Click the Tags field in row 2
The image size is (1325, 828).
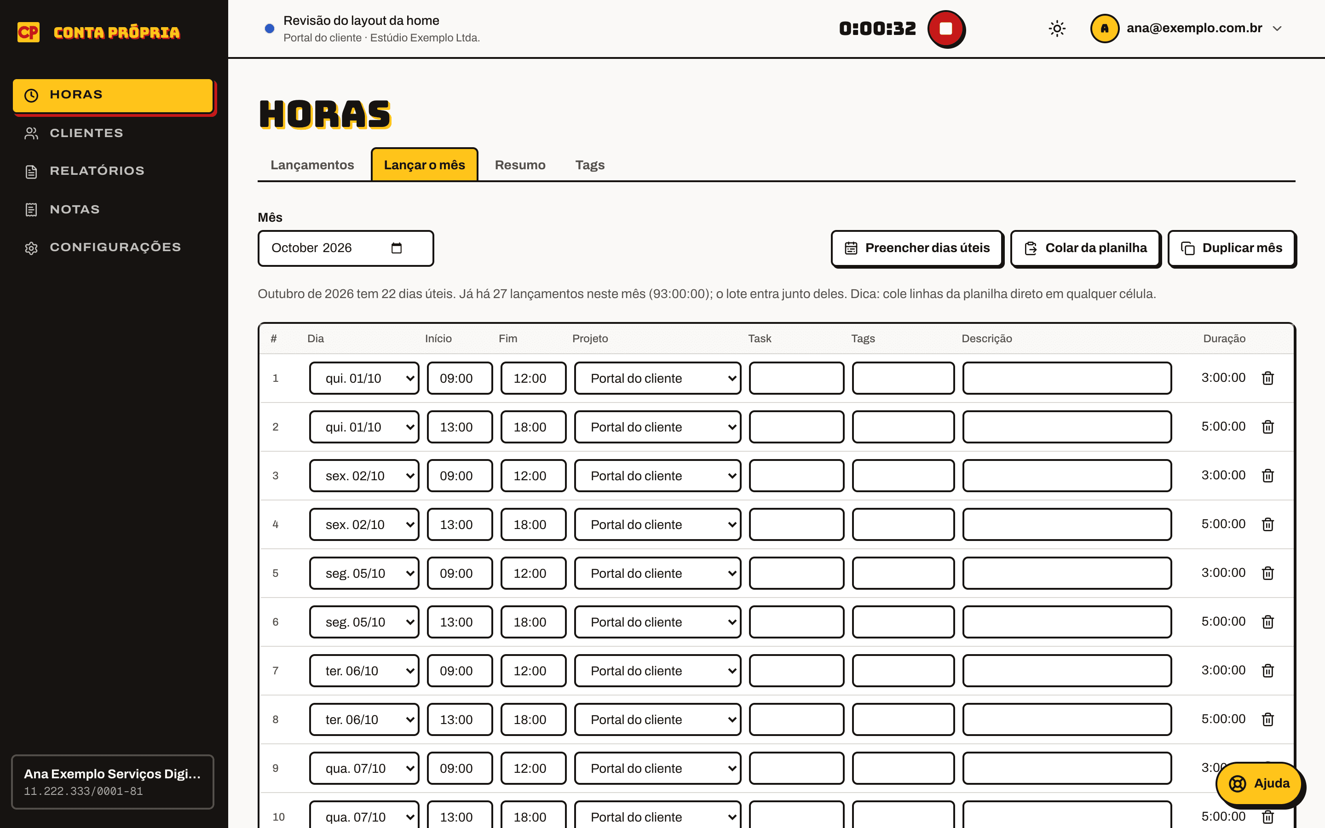[x=903, y=426]
